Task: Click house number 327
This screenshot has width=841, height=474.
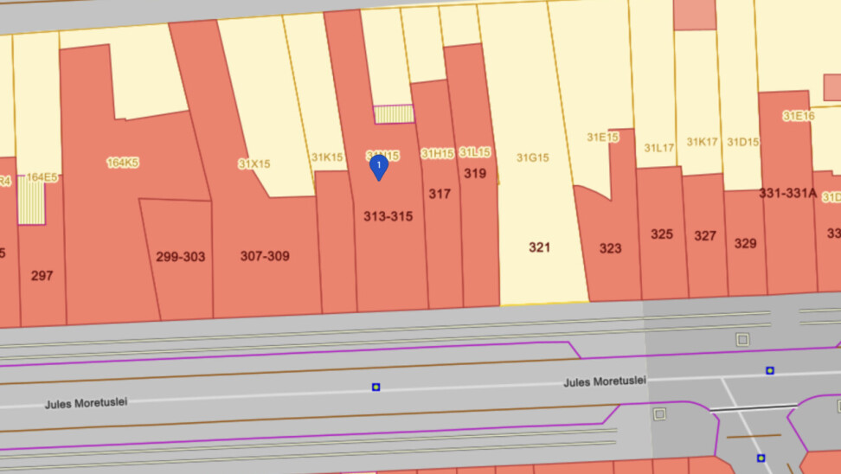Action: 704,235
